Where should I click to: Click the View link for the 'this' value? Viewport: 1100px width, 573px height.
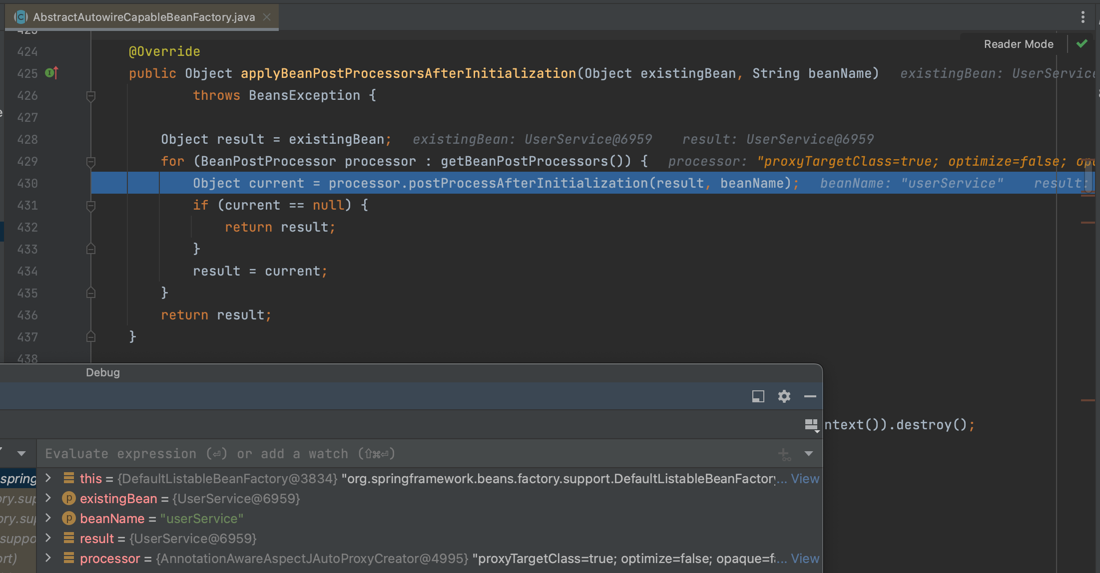[x=805, y=479]
